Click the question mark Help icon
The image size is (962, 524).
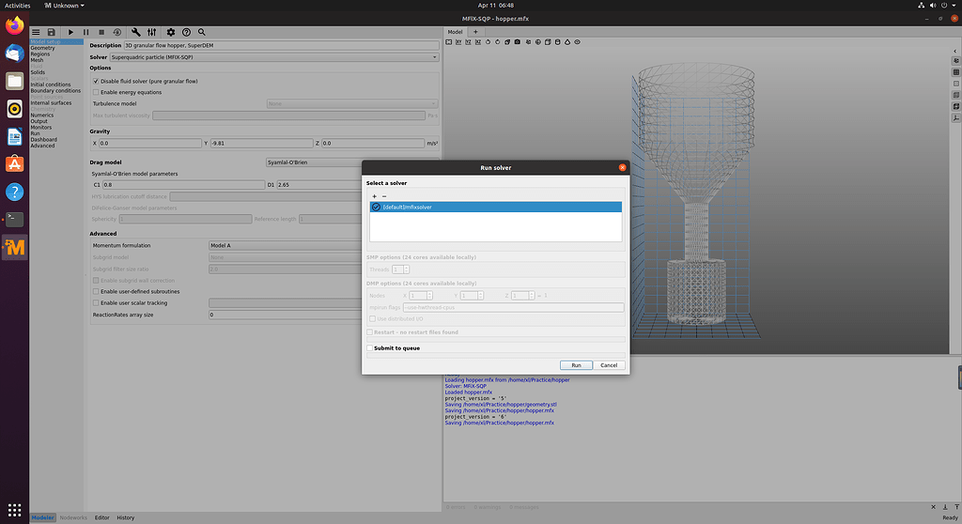click(x=186, y=32)
